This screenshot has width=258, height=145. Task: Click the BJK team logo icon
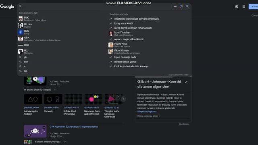point(21,19)
